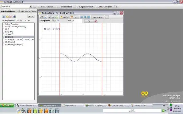183x114 pixels.
Task: Check the (Letzte Funktion) checkbox
Action: (x=3, y=24)
